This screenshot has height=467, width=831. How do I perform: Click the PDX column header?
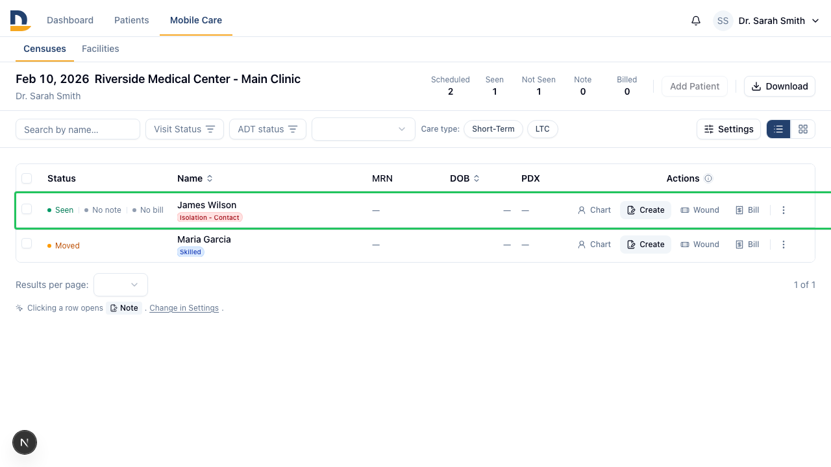coord(530,178)
